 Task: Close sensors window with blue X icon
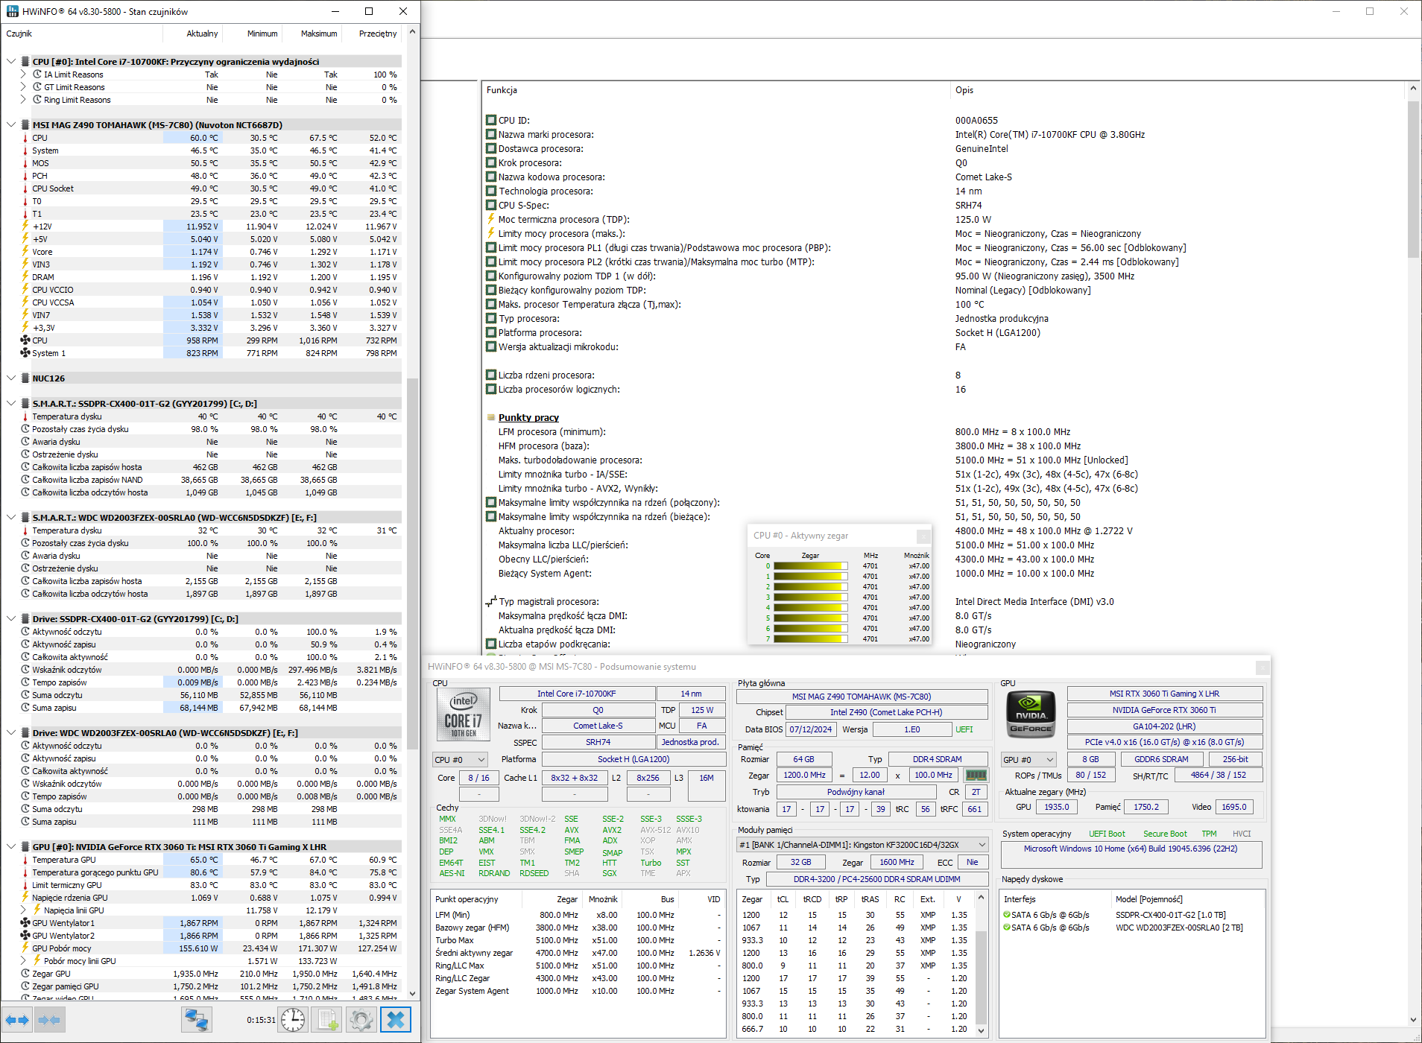[396, 1020]
